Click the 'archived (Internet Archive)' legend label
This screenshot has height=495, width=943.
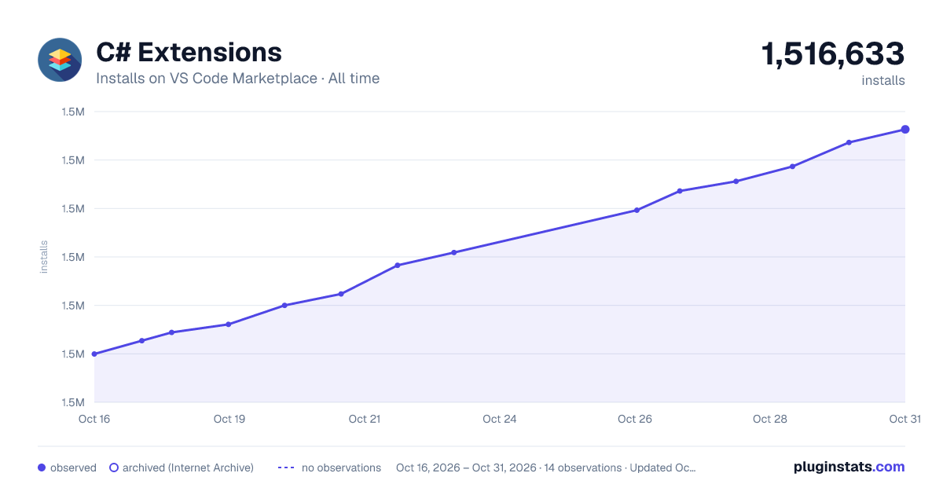coord(188,467)
